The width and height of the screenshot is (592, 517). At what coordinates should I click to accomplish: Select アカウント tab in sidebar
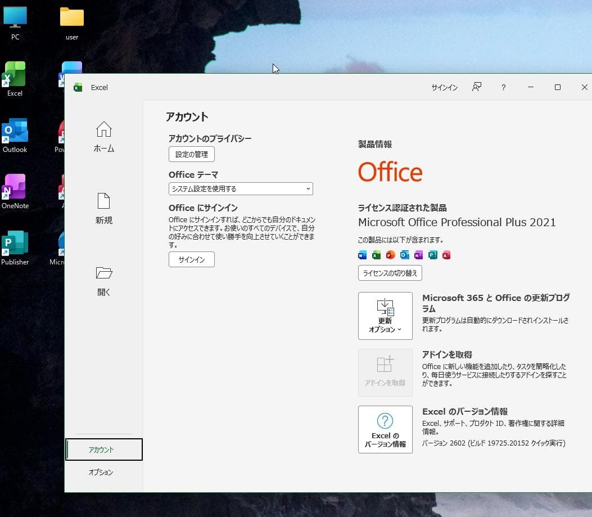pos(104,449)
